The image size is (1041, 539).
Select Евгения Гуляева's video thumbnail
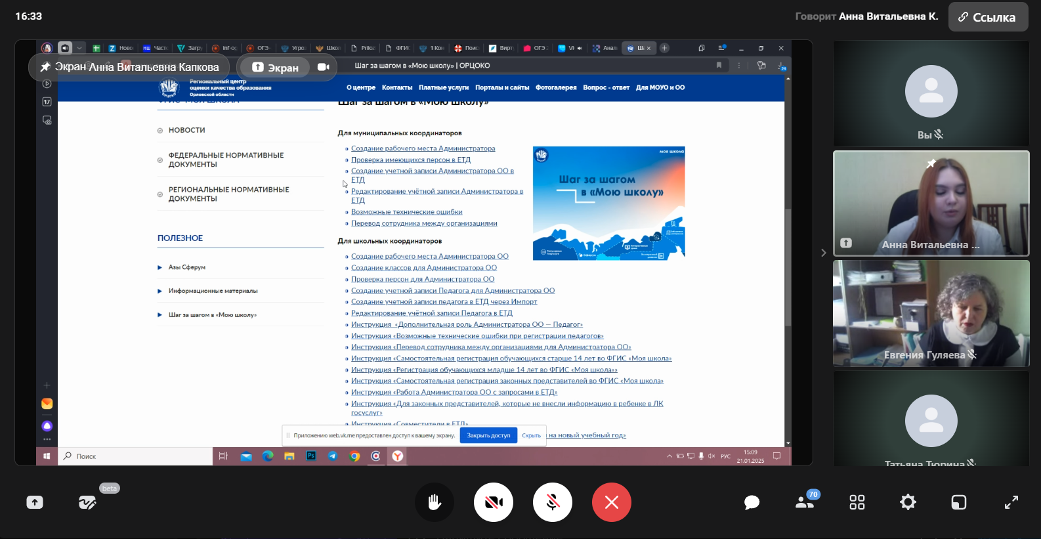pyautogui.click(x=931, y=313)
